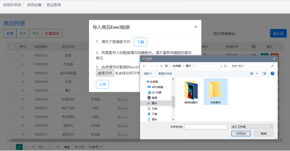
Task: Click the 导出 button
Action: point(36,33)
